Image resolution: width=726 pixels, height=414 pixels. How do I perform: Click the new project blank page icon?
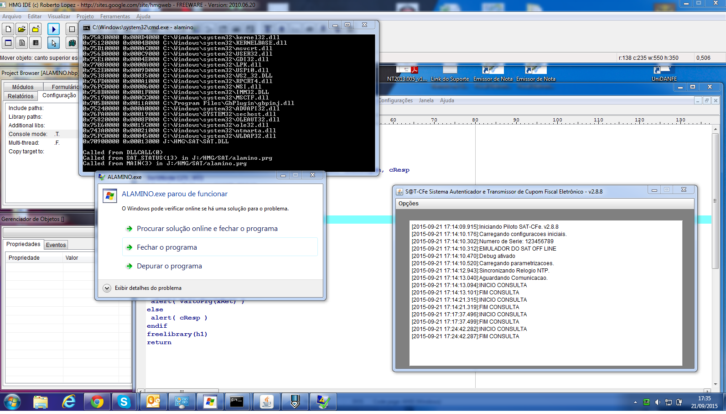(8, 29)
